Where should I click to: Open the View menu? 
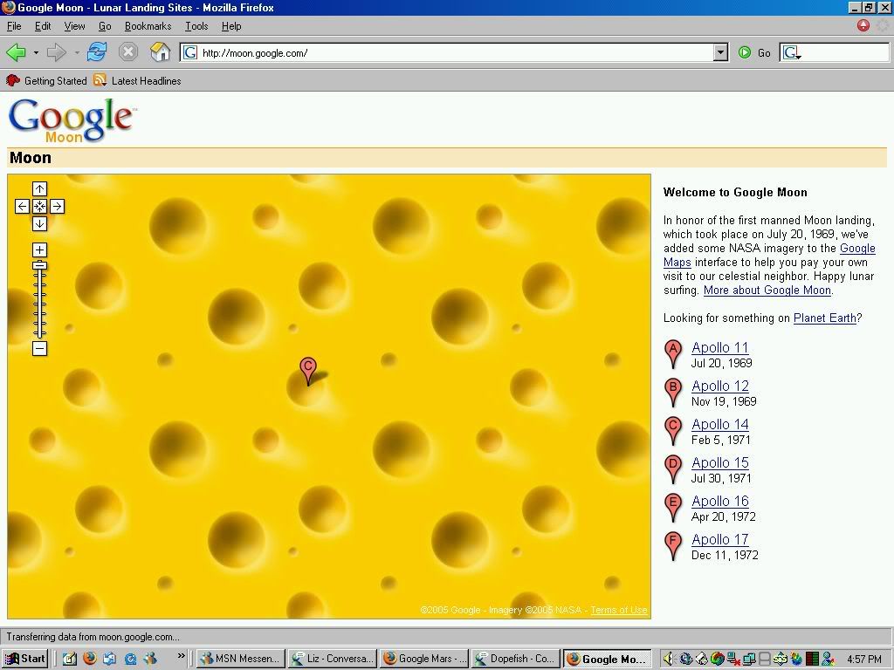point(75,26)
